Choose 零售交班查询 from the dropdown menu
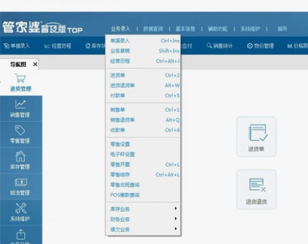The image size is (308, 244). click(143, 185)
